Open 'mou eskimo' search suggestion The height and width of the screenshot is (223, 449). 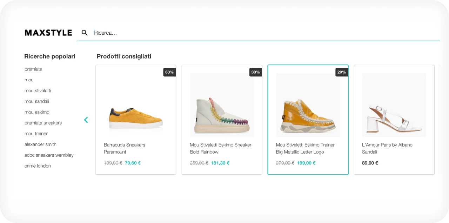(x=37, y=112)
